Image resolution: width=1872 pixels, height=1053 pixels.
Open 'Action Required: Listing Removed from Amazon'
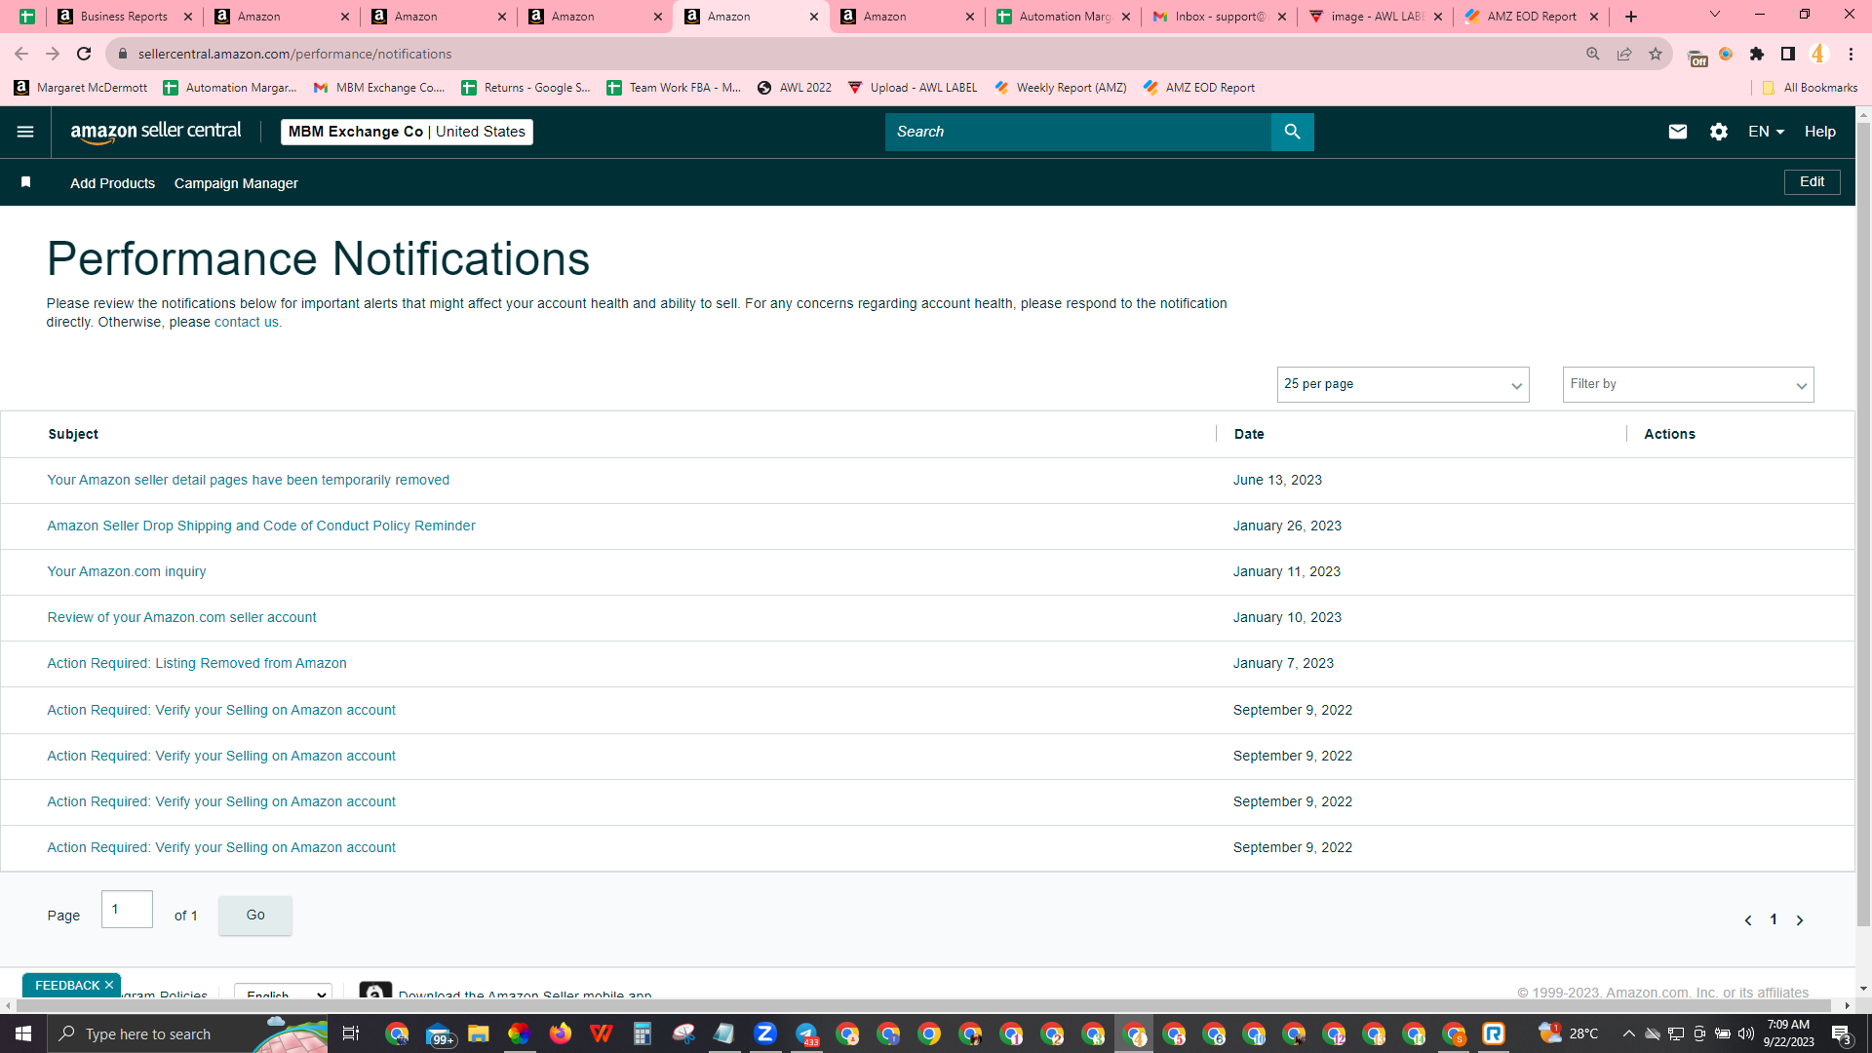[x=197, y=663]
